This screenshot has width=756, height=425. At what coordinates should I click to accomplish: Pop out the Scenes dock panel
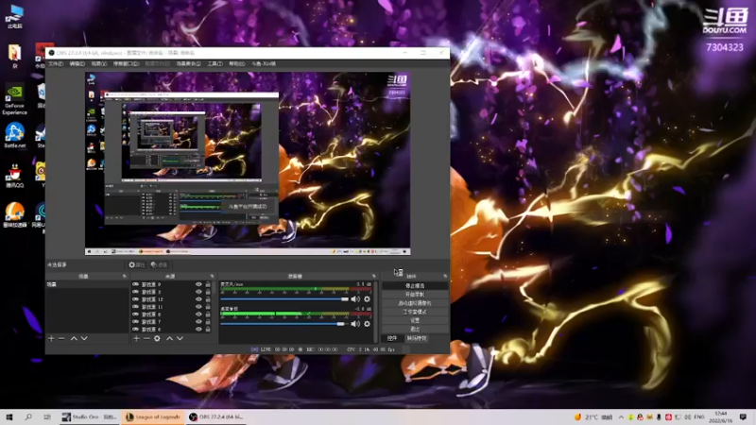125,276
